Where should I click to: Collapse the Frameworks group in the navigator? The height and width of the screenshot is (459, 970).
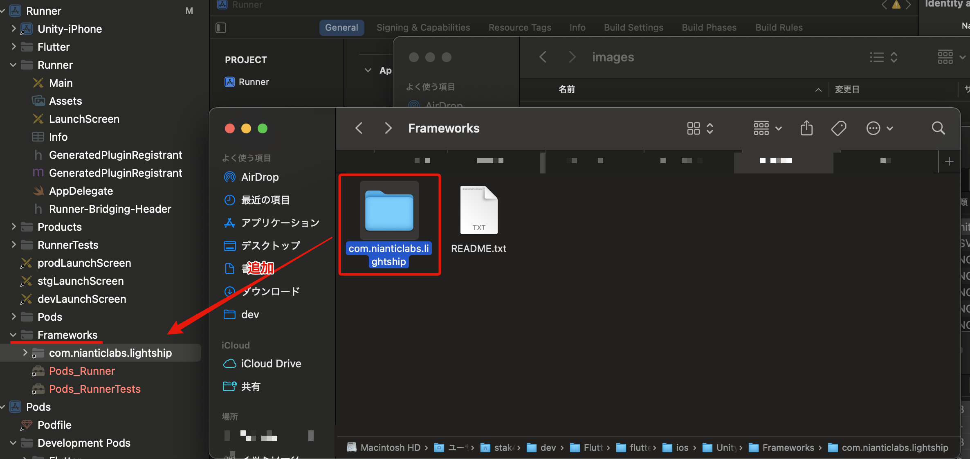[x=13, y=335]
